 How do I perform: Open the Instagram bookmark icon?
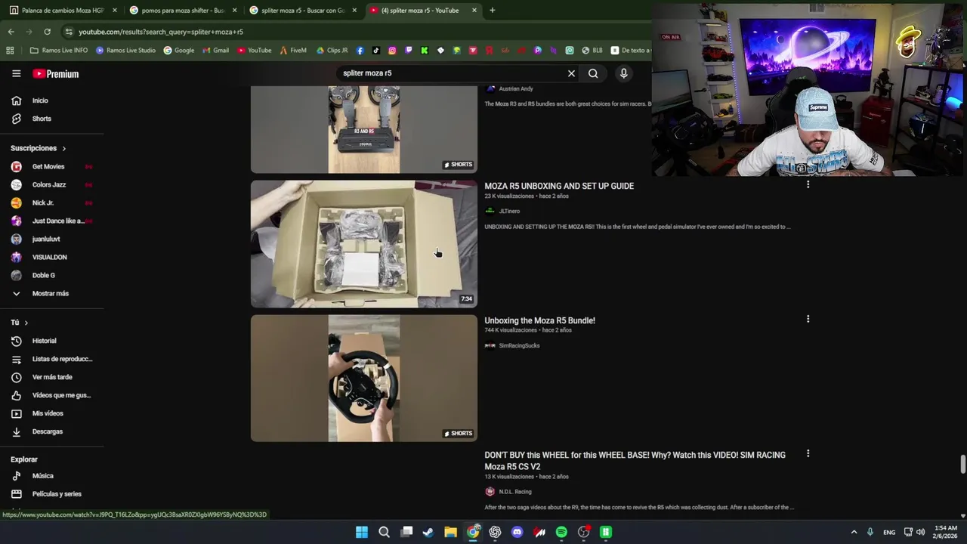click(x=392, y=51)
